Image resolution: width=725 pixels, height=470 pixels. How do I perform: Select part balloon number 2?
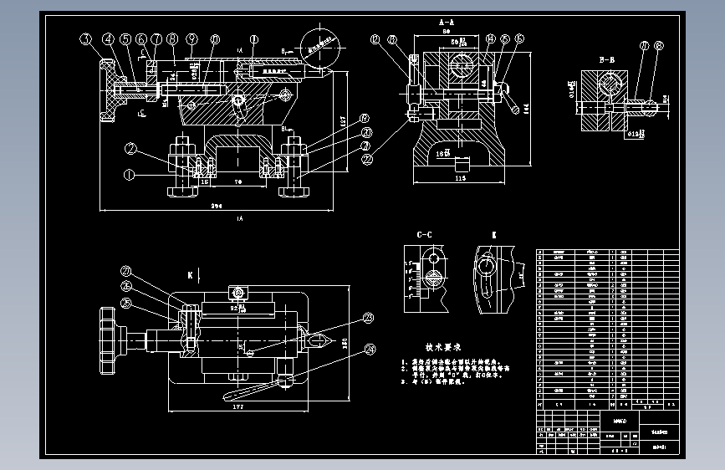(130, 149)
